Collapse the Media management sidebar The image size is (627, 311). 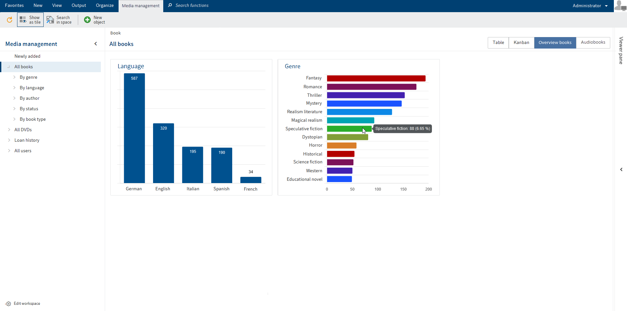[x=96, y=44]
